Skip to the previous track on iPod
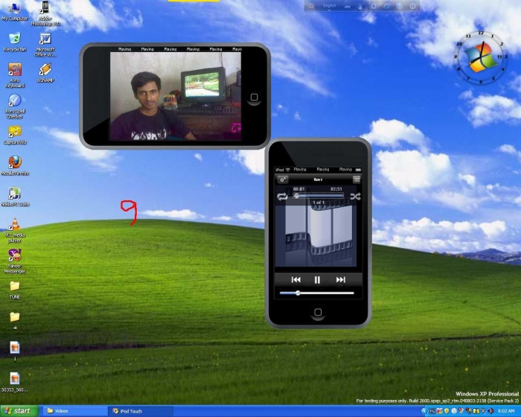Image resolution: width=521 pixels, height=417 pixels. (295, 280)
